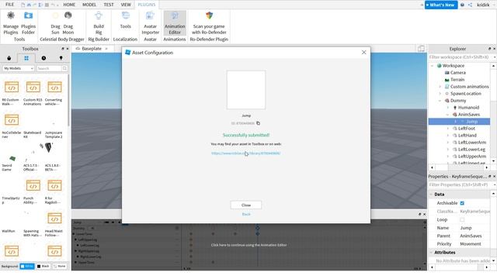Open the Toolbox Creations lightbulb tab
497x279 pixels.
click(61, 58)
